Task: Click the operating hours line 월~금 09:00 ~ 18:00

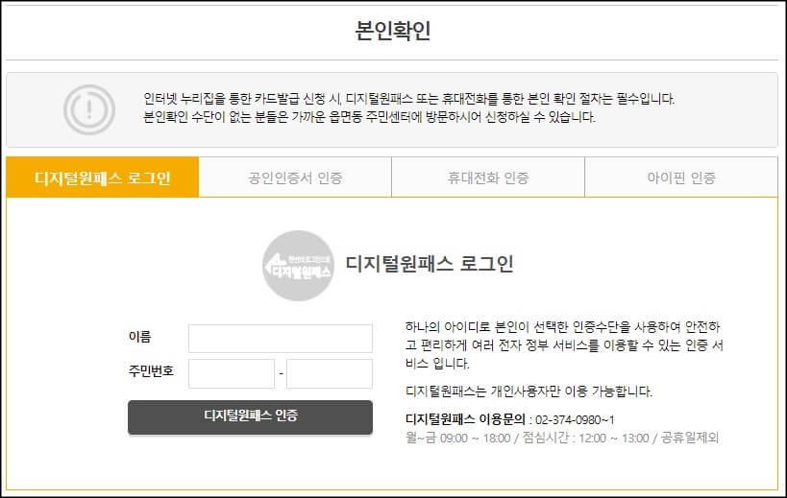Action: pyautogui.click(x=562, y=438)
